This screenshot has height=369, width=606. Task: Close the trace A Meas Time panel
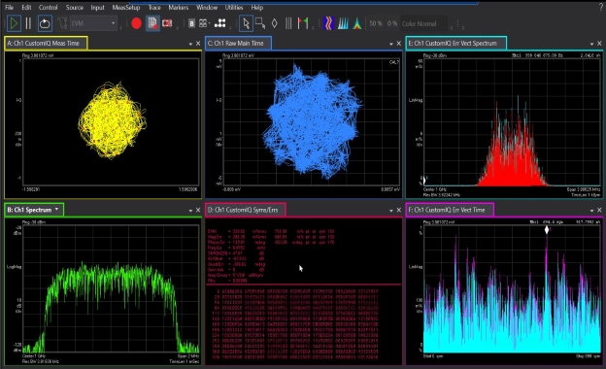pyautogui.click(x=198, y=44)
